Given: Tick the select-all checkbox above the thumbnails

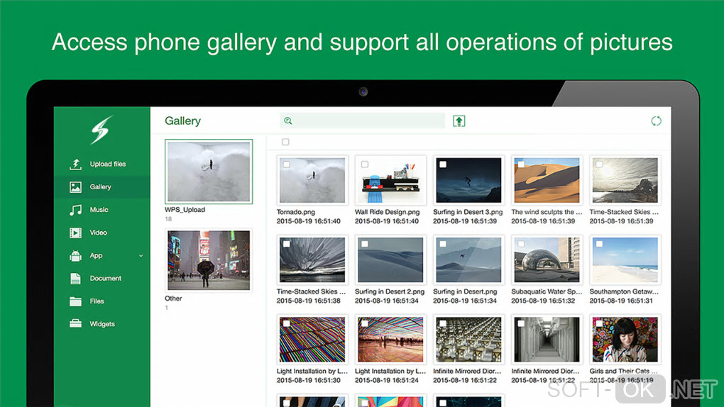Looking at the screenshot, I should click(285, 142).
